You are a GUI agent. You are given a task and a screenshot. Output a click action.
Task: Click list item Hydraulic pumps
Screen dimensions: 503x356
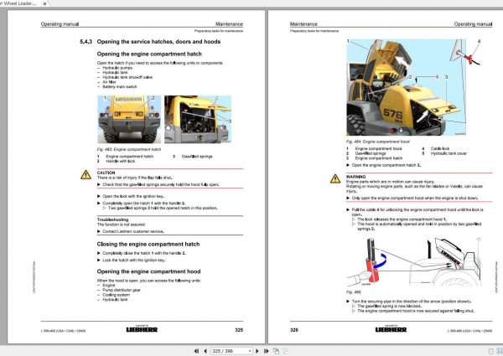(117, 68)
